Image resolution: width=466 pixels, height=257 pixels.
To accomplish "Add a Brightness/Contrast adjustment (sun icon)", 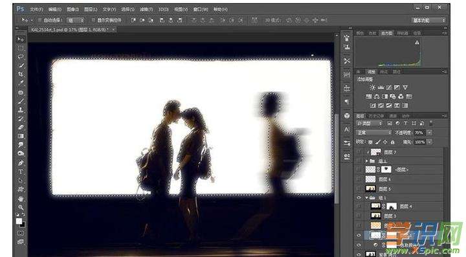I will pyautogui.click(x=372, y=87).
